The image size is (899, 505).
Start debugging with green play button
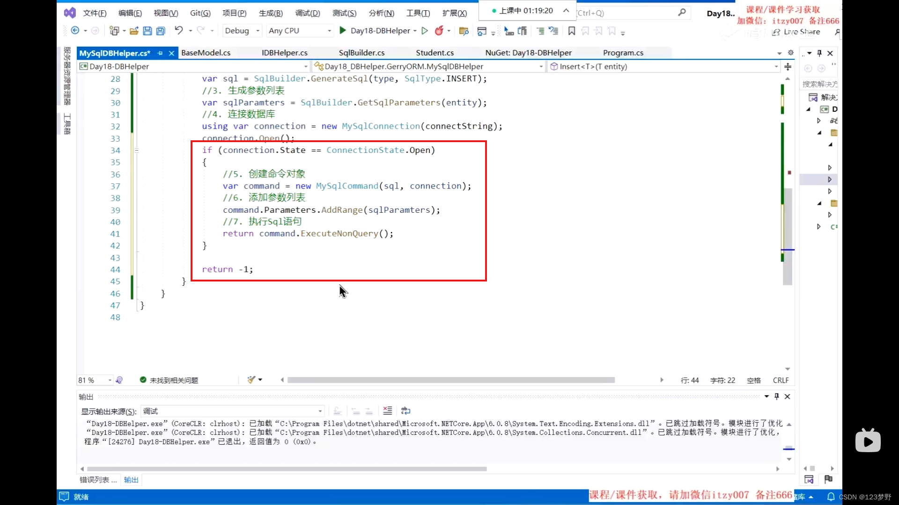[343, 31]
